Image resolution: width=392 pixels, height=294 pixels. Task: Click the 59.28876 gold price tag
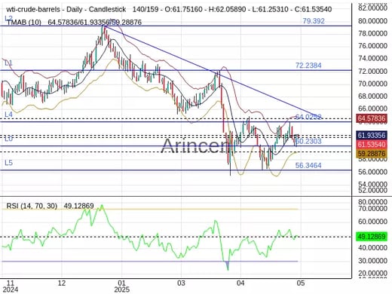(x=372, y=154)
